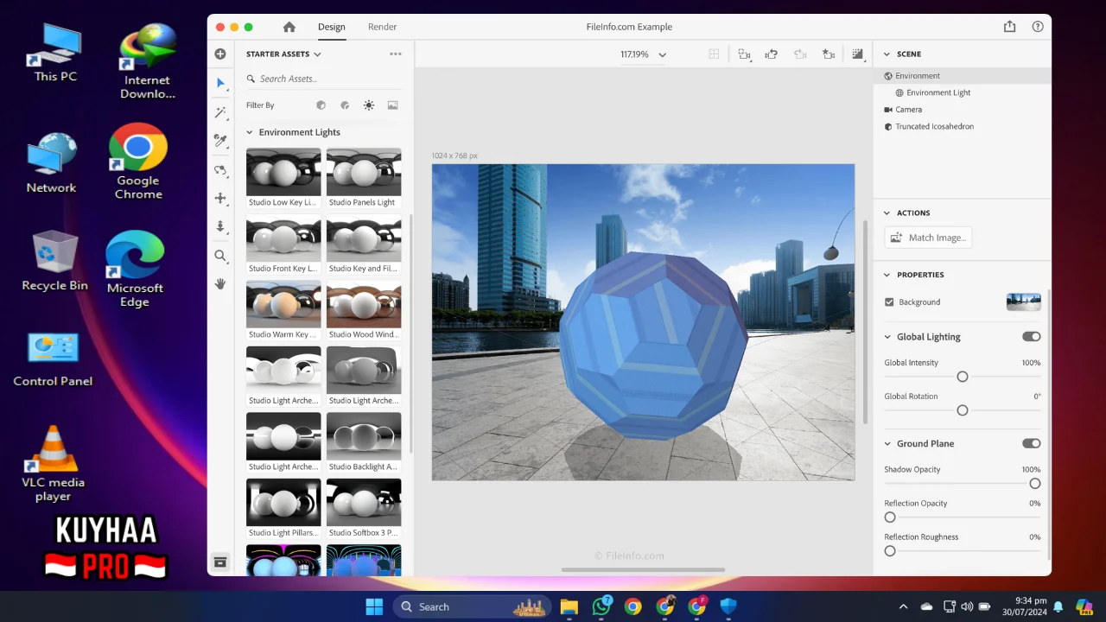Viewport: 1106px width, 622px height.
Task: Click the star camera bookmark icon
Action: 829,54
